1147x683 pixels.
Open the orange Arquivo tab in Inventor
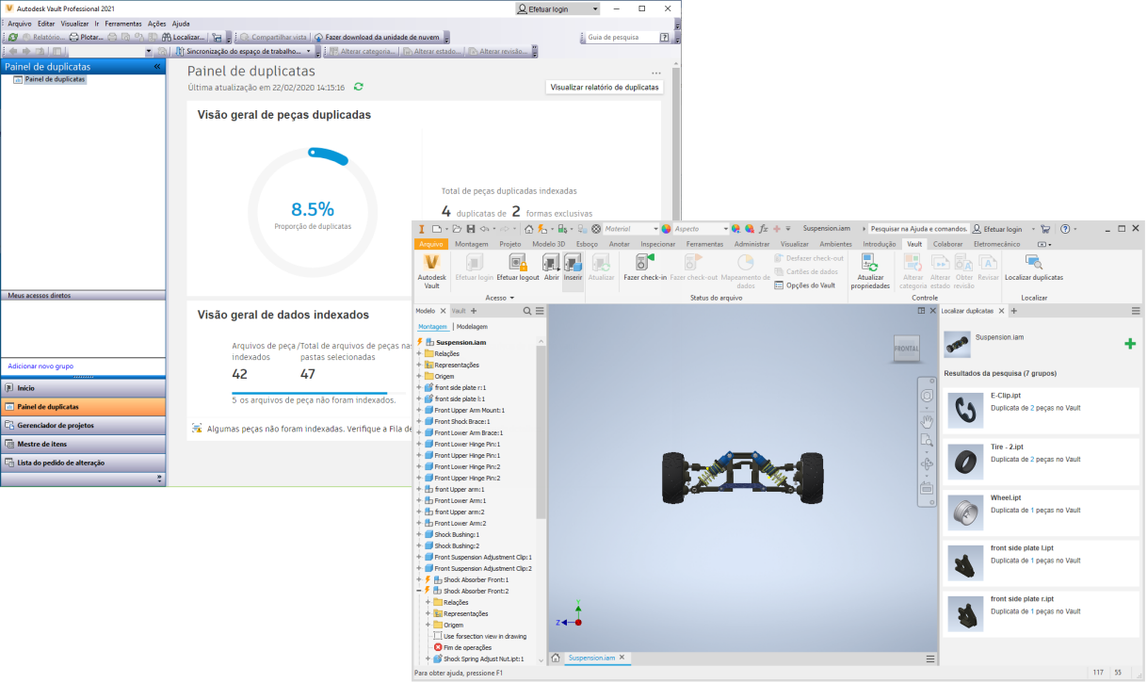coord(431,244)
